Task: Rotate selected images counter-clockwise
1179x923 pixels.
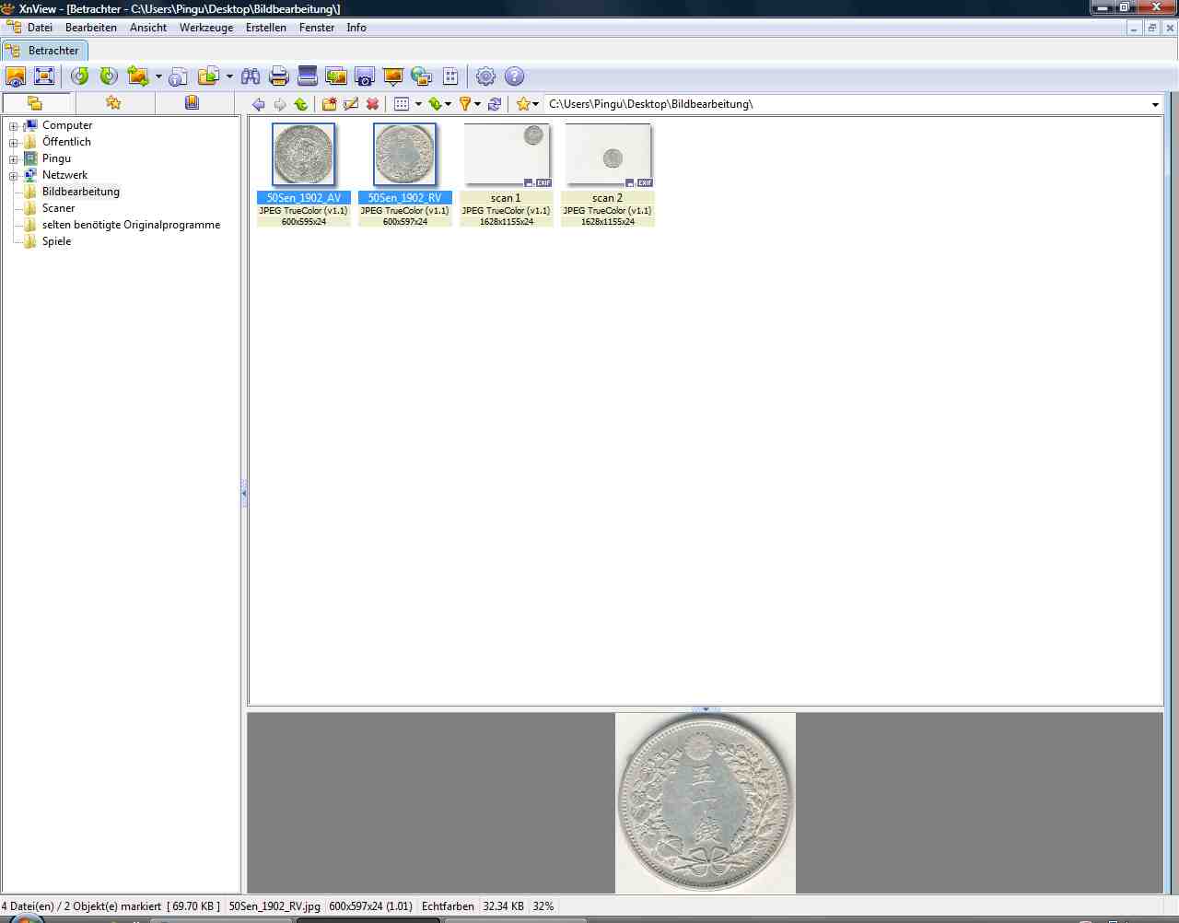Action: [x=80, y=76]
